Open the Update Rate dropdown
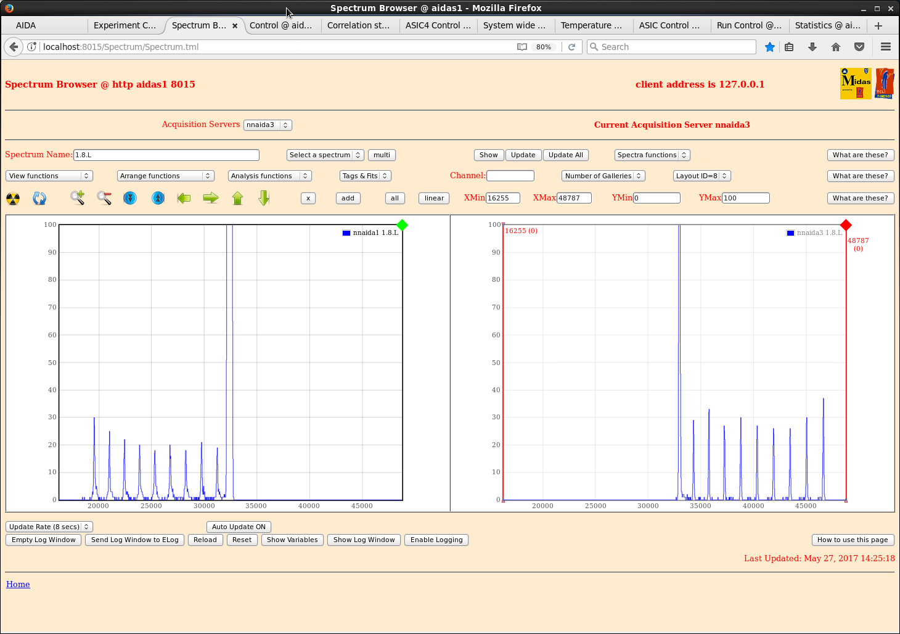Screen dimensions: 900x634 click(49, 527)
